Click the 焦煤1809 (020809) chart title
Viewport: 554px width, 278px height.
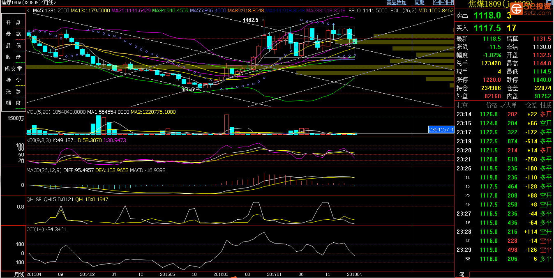pos(28,2)
